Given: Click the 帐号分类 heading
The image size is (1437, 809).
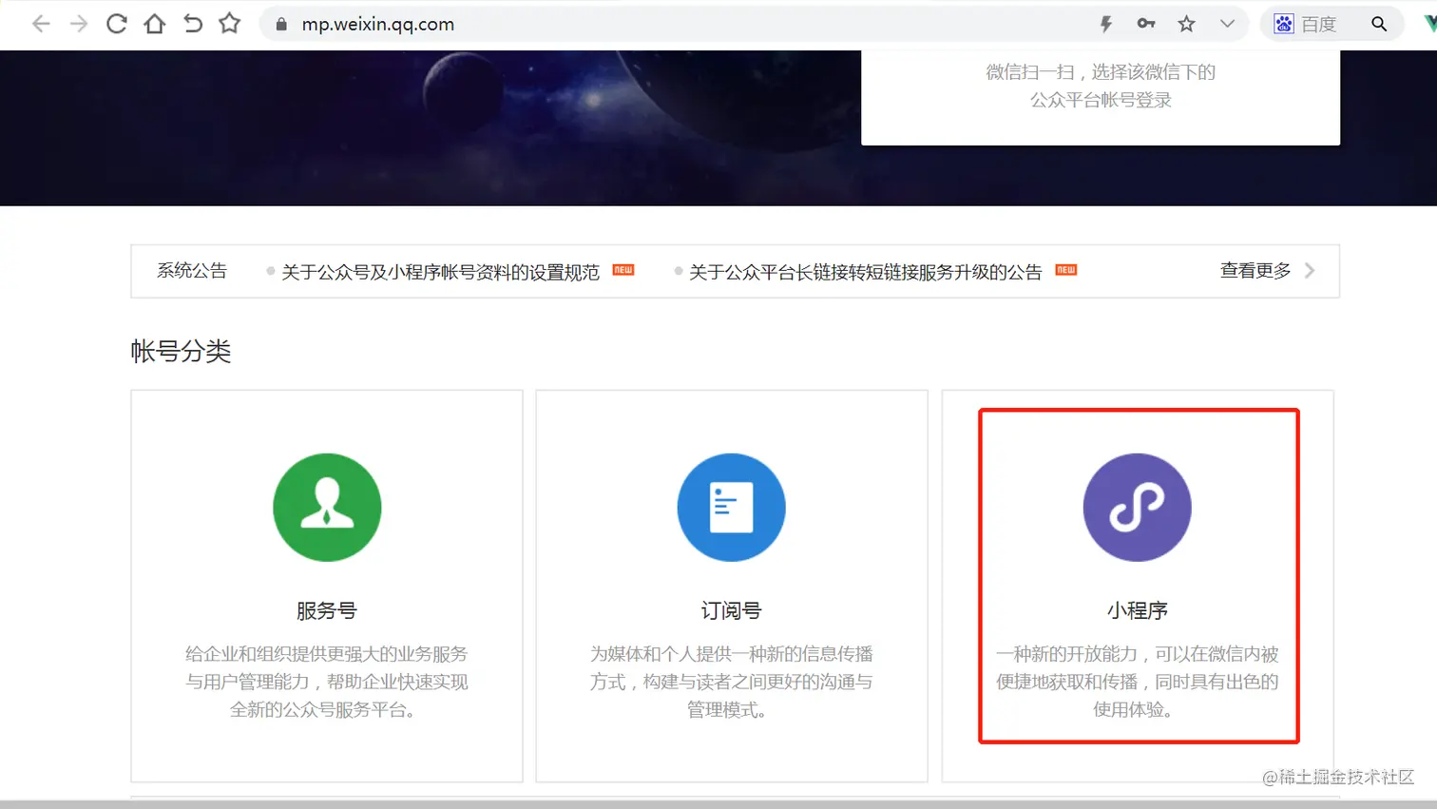Looking at the screenshot, I should [181, 352].
